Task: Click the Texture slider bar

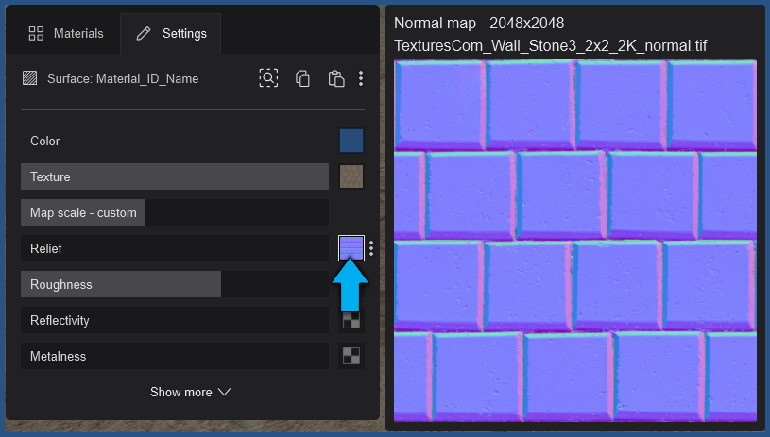Action: click(174, 176)
